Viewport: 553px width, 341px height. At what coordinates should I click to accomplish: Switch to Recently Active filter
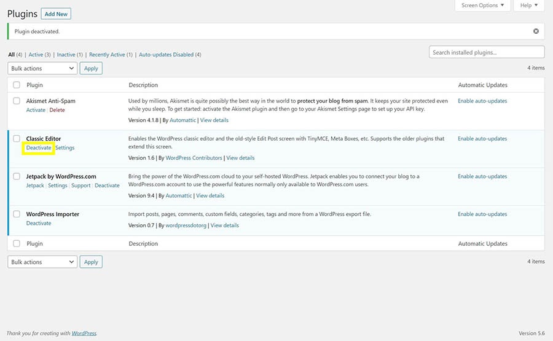tap(107, 55)
